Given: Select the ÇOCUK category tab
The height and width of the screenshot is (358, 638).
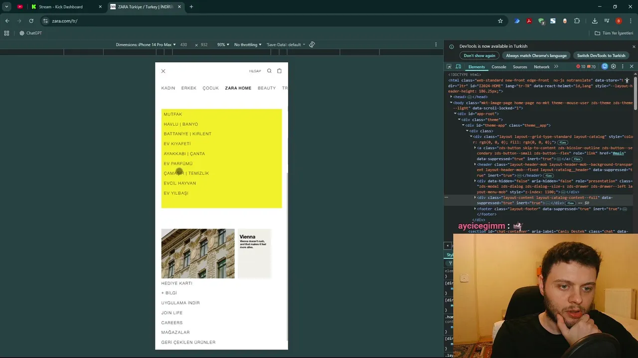Looking at the screenshot, I should coord(210,88).
